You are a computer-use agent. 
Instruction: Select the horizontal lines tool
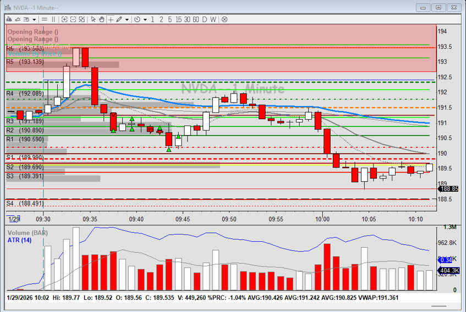pos(44,20)
